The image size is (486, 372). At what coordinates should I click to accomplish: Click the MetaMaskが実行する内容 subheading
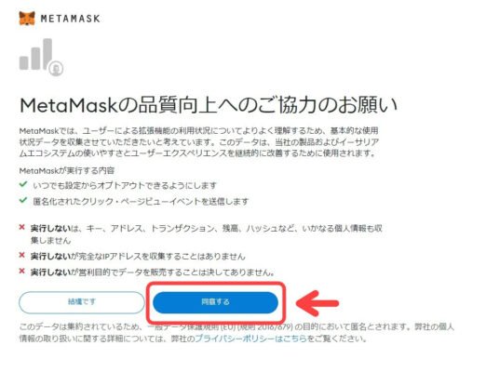pos(67,170)
